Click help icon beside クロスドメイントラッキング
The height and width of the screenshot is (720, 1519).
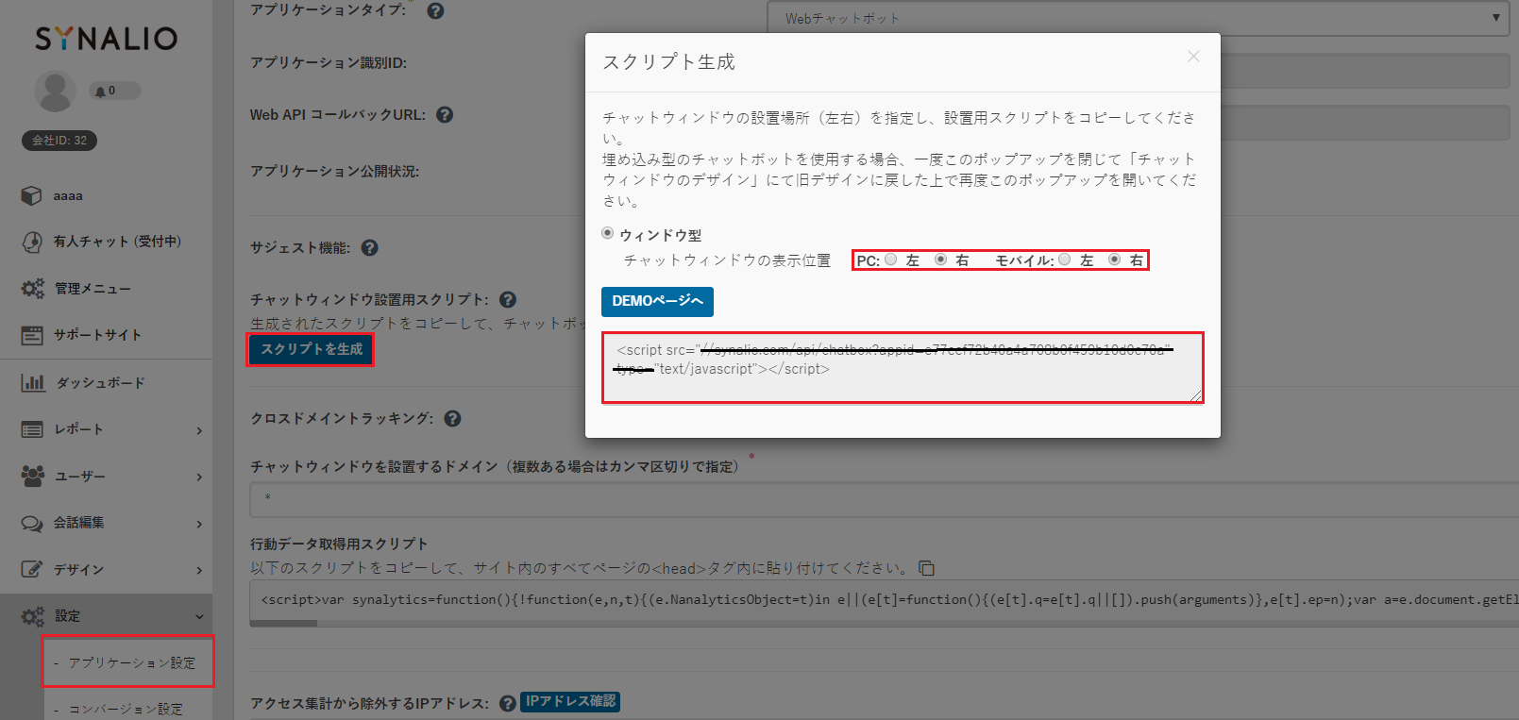click(453, 419)
